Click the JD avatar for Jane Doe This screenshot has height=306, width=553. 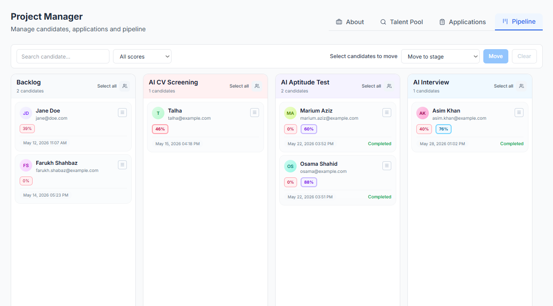pyautogui.click(x=26, y=113)
